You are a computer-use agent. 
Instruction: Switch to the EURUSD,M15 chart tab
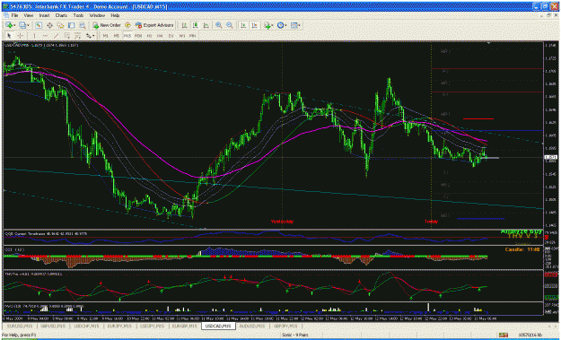click(20, 326)
